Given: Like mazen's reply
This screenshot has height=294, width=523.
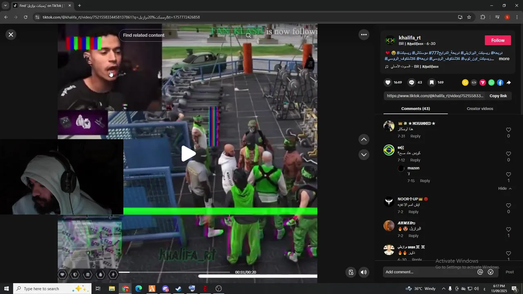Looking at the screenshot, I should 508,175.
